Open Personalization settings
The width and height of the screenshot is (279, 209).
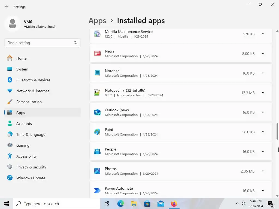[x=43, y=102]
